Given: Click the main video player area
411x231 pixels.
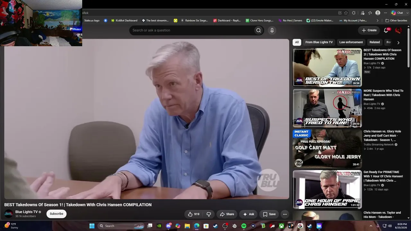Looking at the screenshot, I should click(147, 119).
